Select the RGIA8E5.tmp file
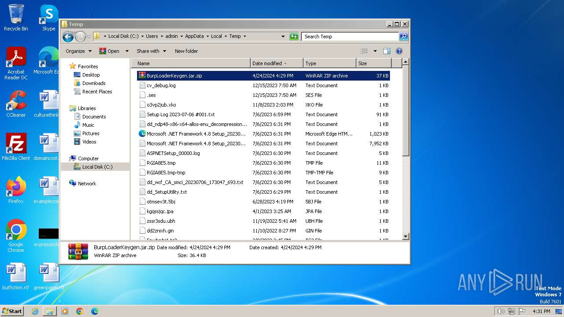564x317 pixels. click(x=161, y=163)
